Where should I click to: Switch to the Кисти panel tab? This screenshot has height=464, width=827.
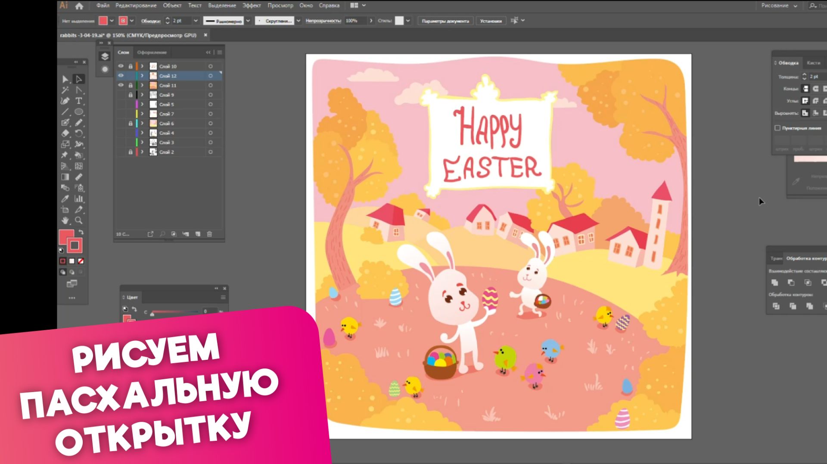tap(812, 63)
